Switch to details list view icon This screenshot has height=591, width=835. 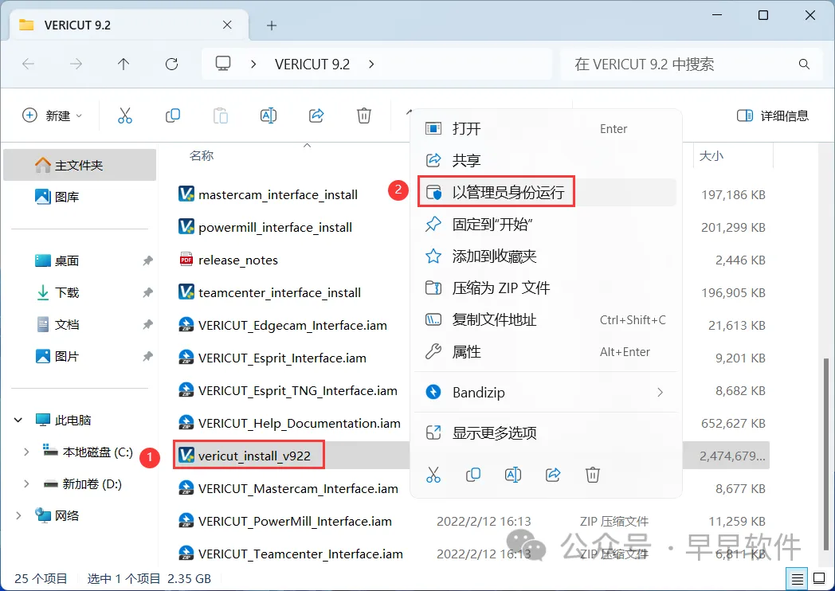(x=798, y=579)
